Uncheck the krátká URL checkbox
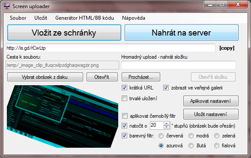Viewport: 251px width, 158px height. (124, 88)
